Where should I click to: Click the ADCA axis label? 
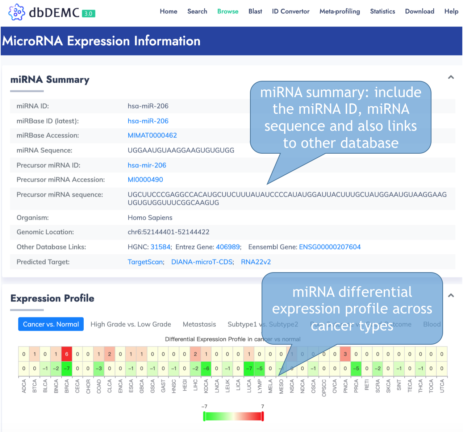(24, 386)
